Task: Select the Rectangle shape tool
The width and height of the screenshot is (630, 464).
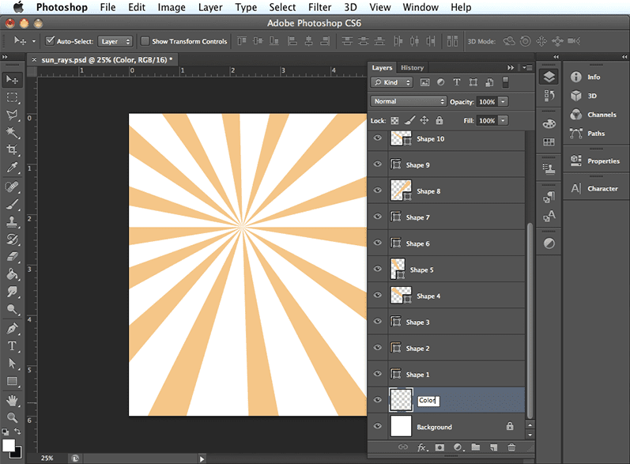Action: pos(12,381)
